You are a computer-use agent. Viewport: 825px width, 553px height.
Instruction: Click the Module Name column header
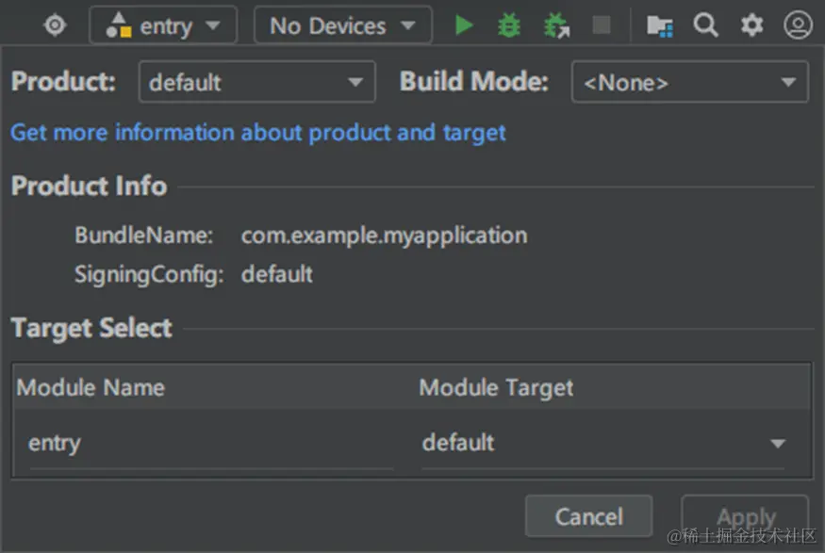[x=91, y=387]
